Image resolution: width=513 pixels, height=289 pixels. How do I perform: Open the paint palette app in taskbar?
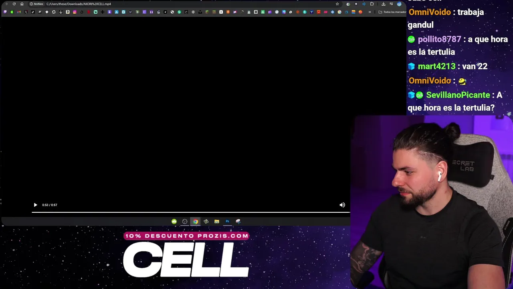pyautogui.click(x=238, y=221)
